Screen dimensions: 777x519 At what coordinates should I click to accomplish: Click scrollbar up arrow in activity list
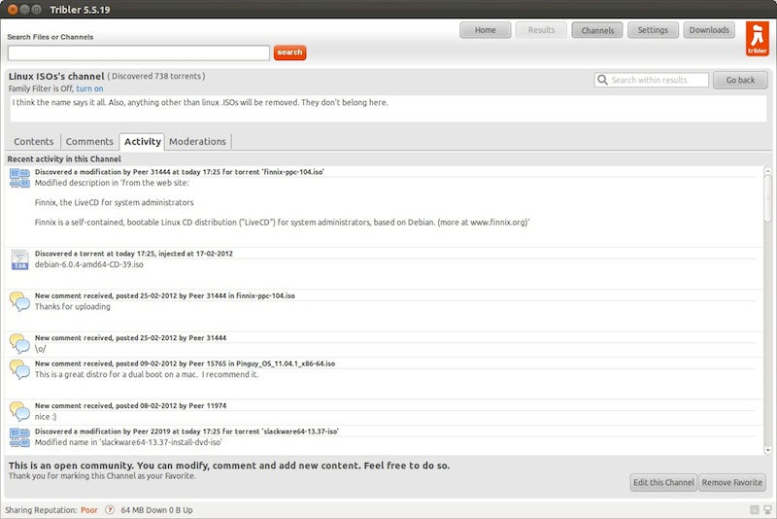point(767,170)
